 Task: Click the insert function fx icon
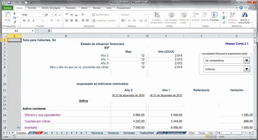49,31
